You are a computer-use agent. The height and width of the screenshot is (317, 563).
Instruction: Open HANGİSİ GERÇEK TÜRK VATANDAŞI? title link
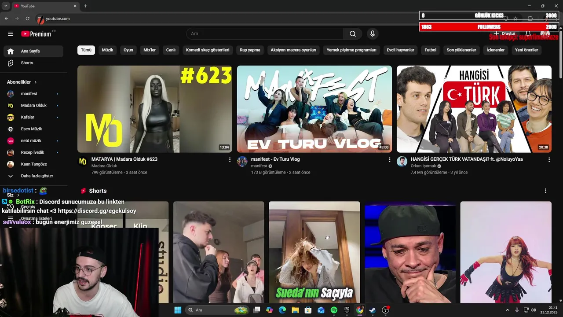[x=467, y=159]
